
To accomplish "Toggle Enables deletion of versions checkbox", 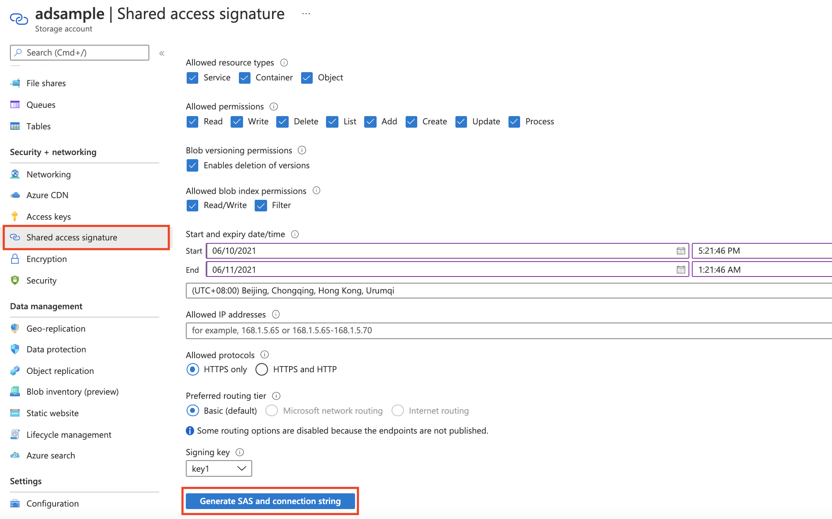I will [192, 165].
